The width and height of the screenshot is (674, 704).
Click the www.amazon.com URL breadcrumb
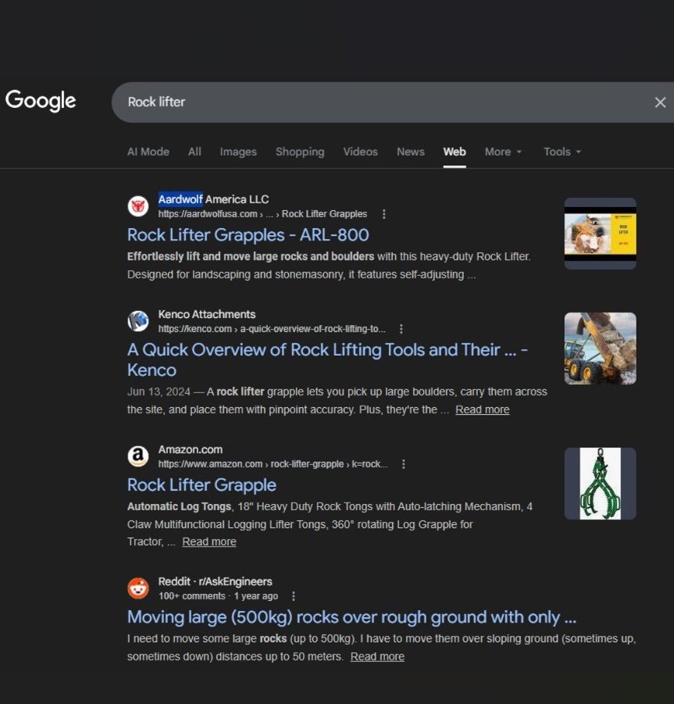(273, 464)
